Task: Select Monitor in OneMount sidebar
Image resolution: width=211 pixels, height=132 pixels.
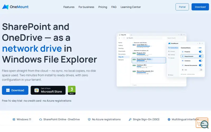Action: [171, 58]
